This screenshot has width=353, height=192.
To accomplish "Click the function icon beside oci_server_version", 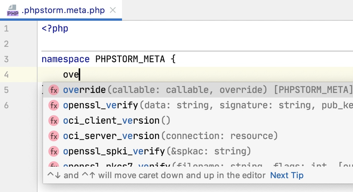I will [x=54, y=136].
